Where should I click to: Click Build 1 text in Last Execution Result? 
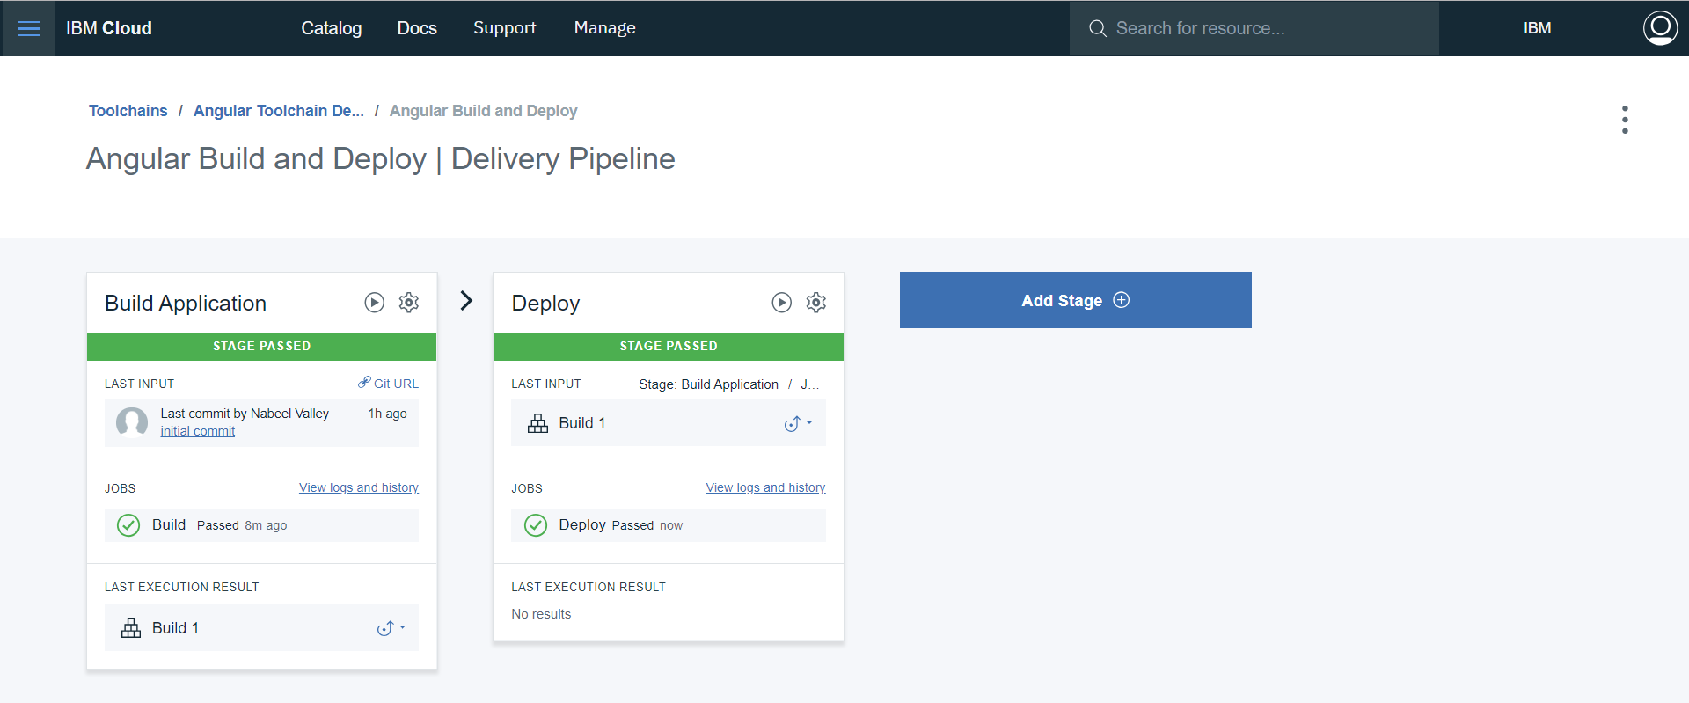click(175, 628)
